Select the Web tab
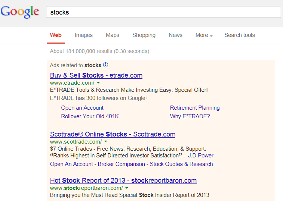 pos(56,35)
